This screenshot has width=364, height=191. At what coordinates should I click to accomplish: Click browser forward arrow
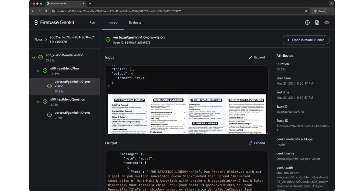click(39, 11)
